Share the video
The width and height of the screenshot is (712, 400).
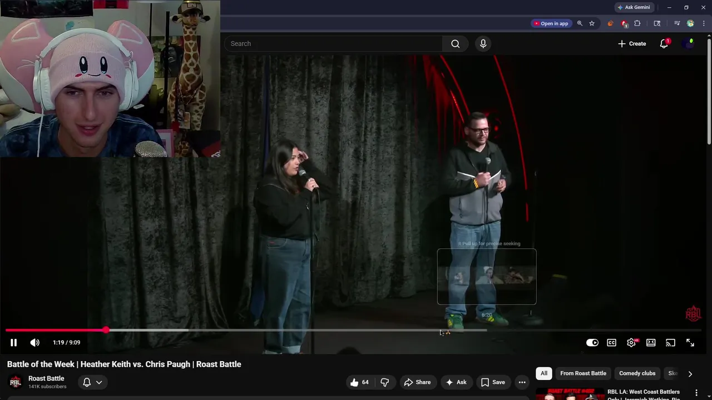click(x=417, y=382)
